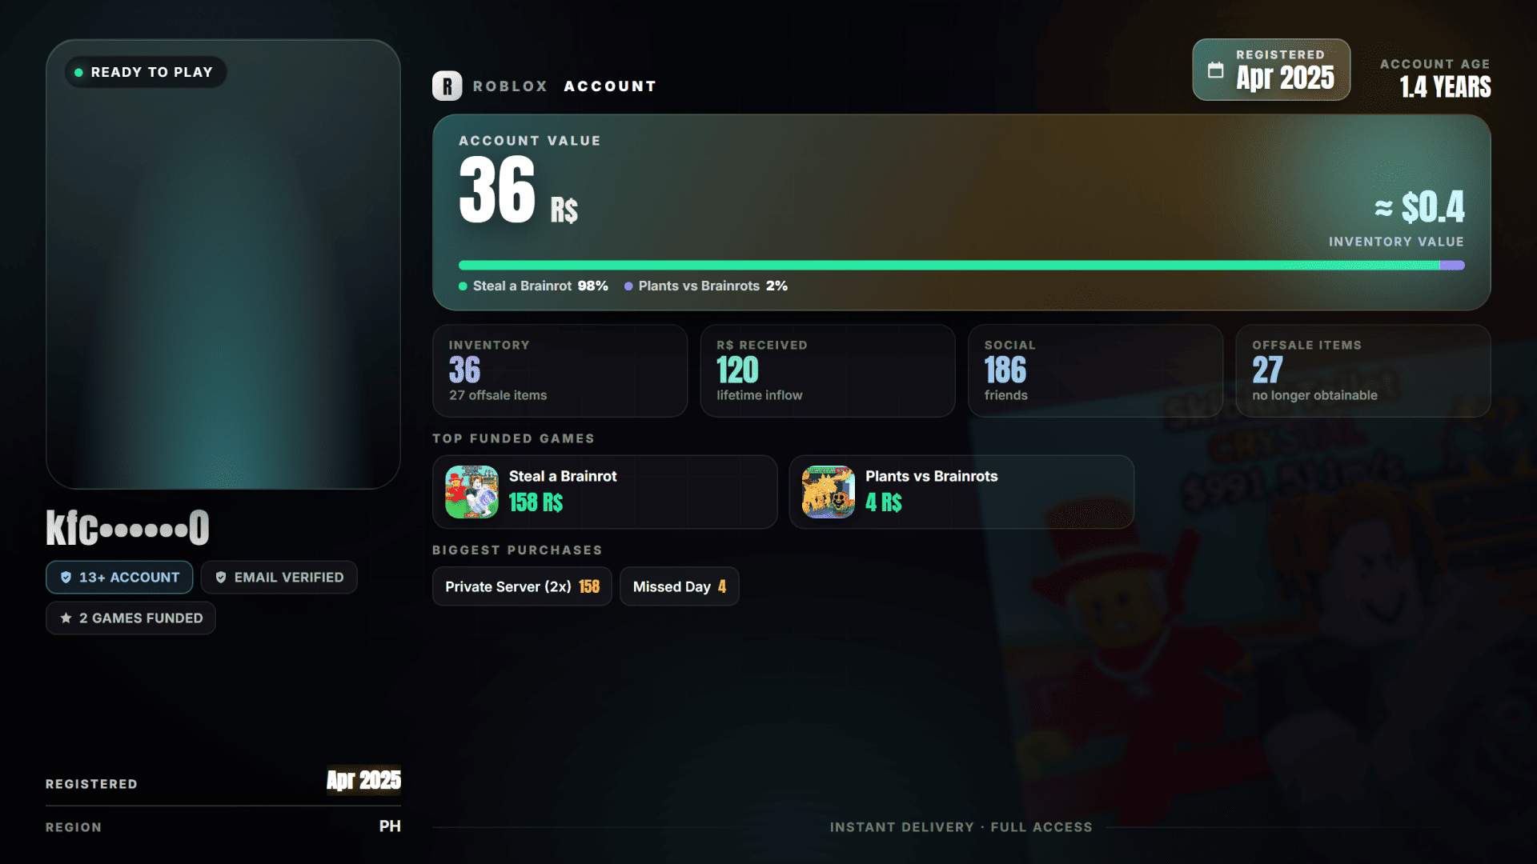Click the Plants vs Brainrots 4 R$ card
This screenshot has height=864, width=1537.
click(961, 492)
